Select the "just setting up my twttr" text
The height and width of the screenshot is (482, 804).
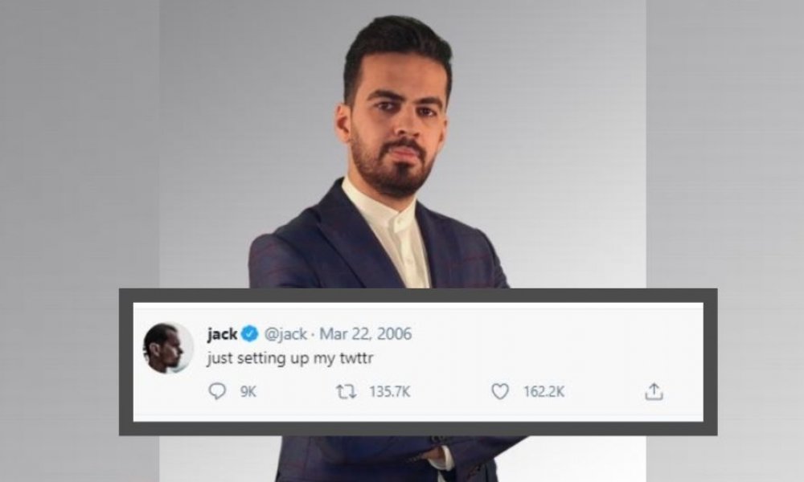pyautogui.click(x=289, y=358)
